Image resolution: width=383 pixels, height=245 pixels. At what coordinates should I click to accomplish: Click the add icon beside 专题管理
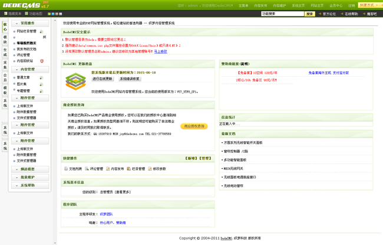tap(41, 91)
